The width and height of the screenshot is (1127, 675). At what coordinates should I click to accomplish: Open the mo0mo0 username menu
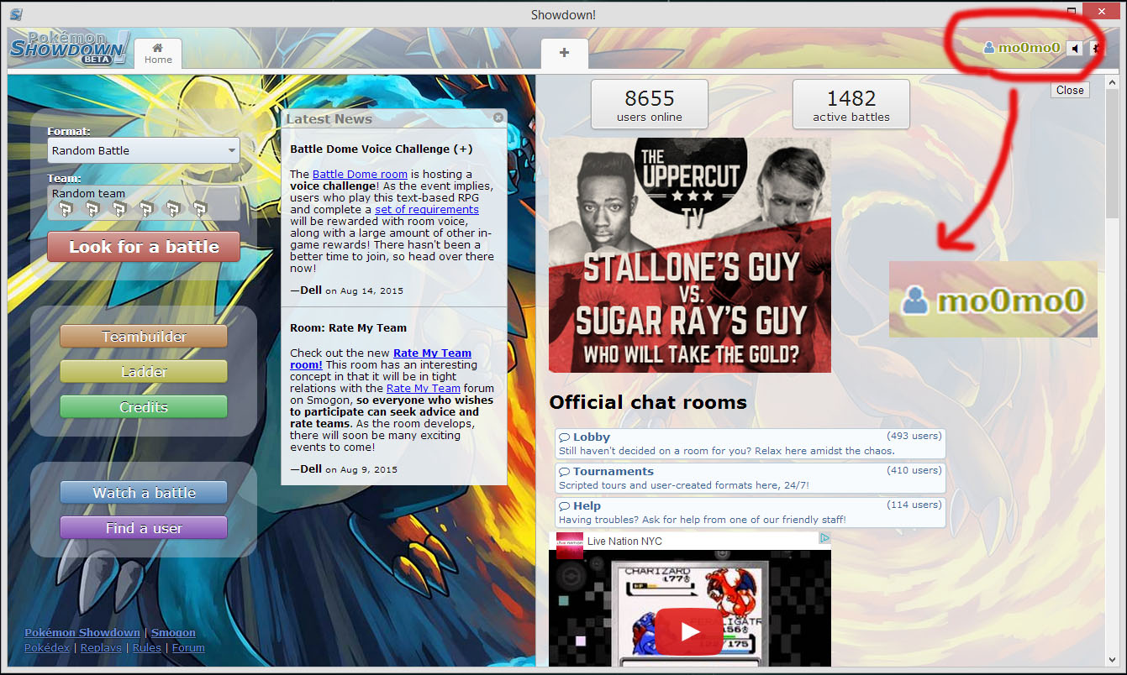click(x=1022, y=48)
